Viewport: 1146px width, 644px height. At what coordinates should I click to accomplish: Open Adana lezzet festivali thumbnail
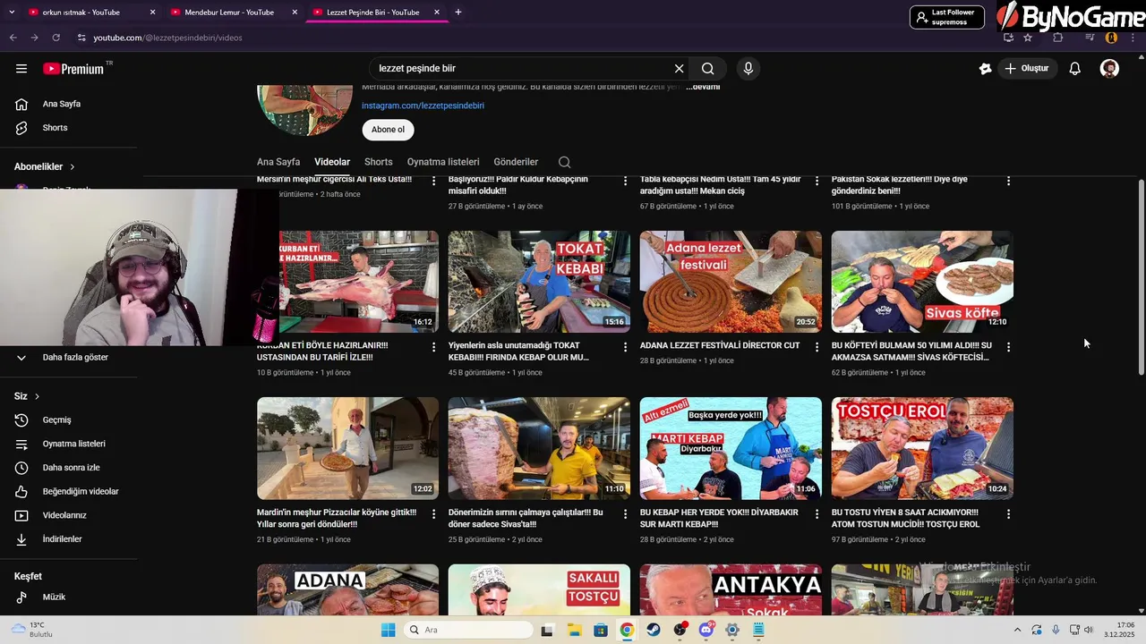(731, 282)
